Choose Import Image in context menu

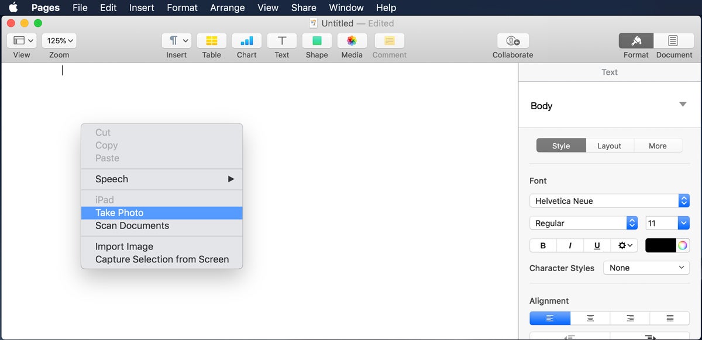(161, 247)
